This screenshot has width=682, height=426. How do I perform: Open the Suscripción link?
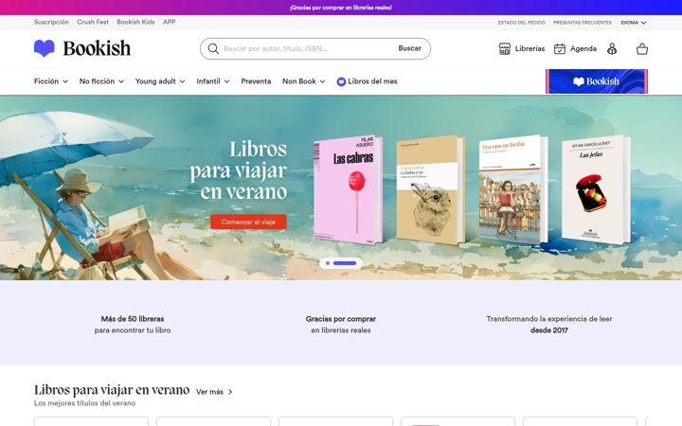tap(51, 22)
